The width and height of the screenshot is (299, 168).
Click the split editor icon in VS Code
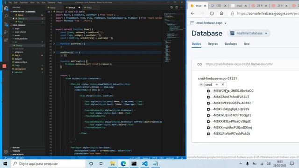(x=177, y=7)
